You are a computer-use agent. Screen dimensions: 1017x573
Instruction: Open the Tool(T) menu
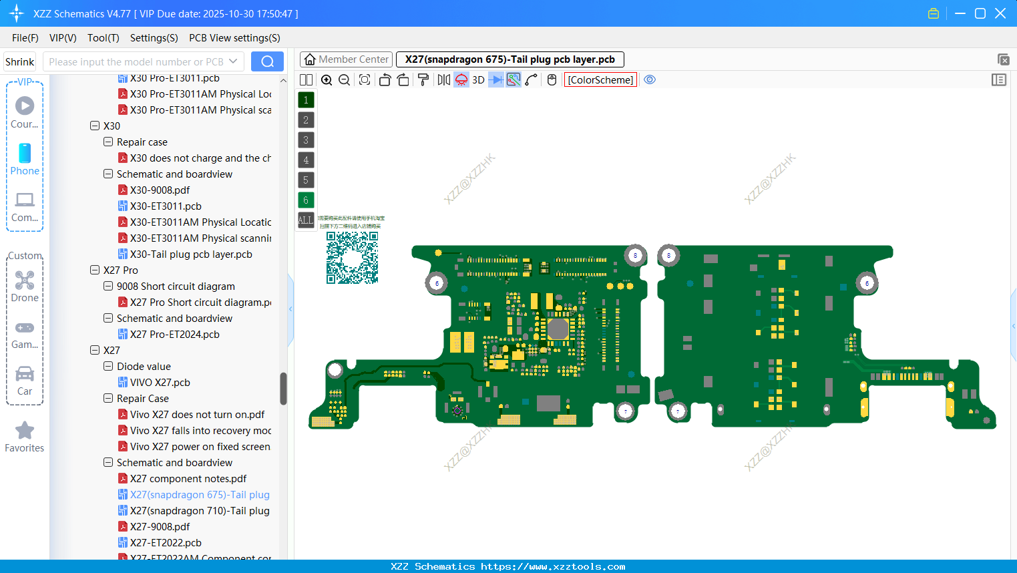point(103,38)
